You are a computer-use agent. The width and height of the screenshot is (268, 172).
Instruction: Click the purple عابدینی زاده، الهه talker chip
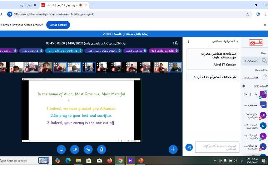click(164, 51)
